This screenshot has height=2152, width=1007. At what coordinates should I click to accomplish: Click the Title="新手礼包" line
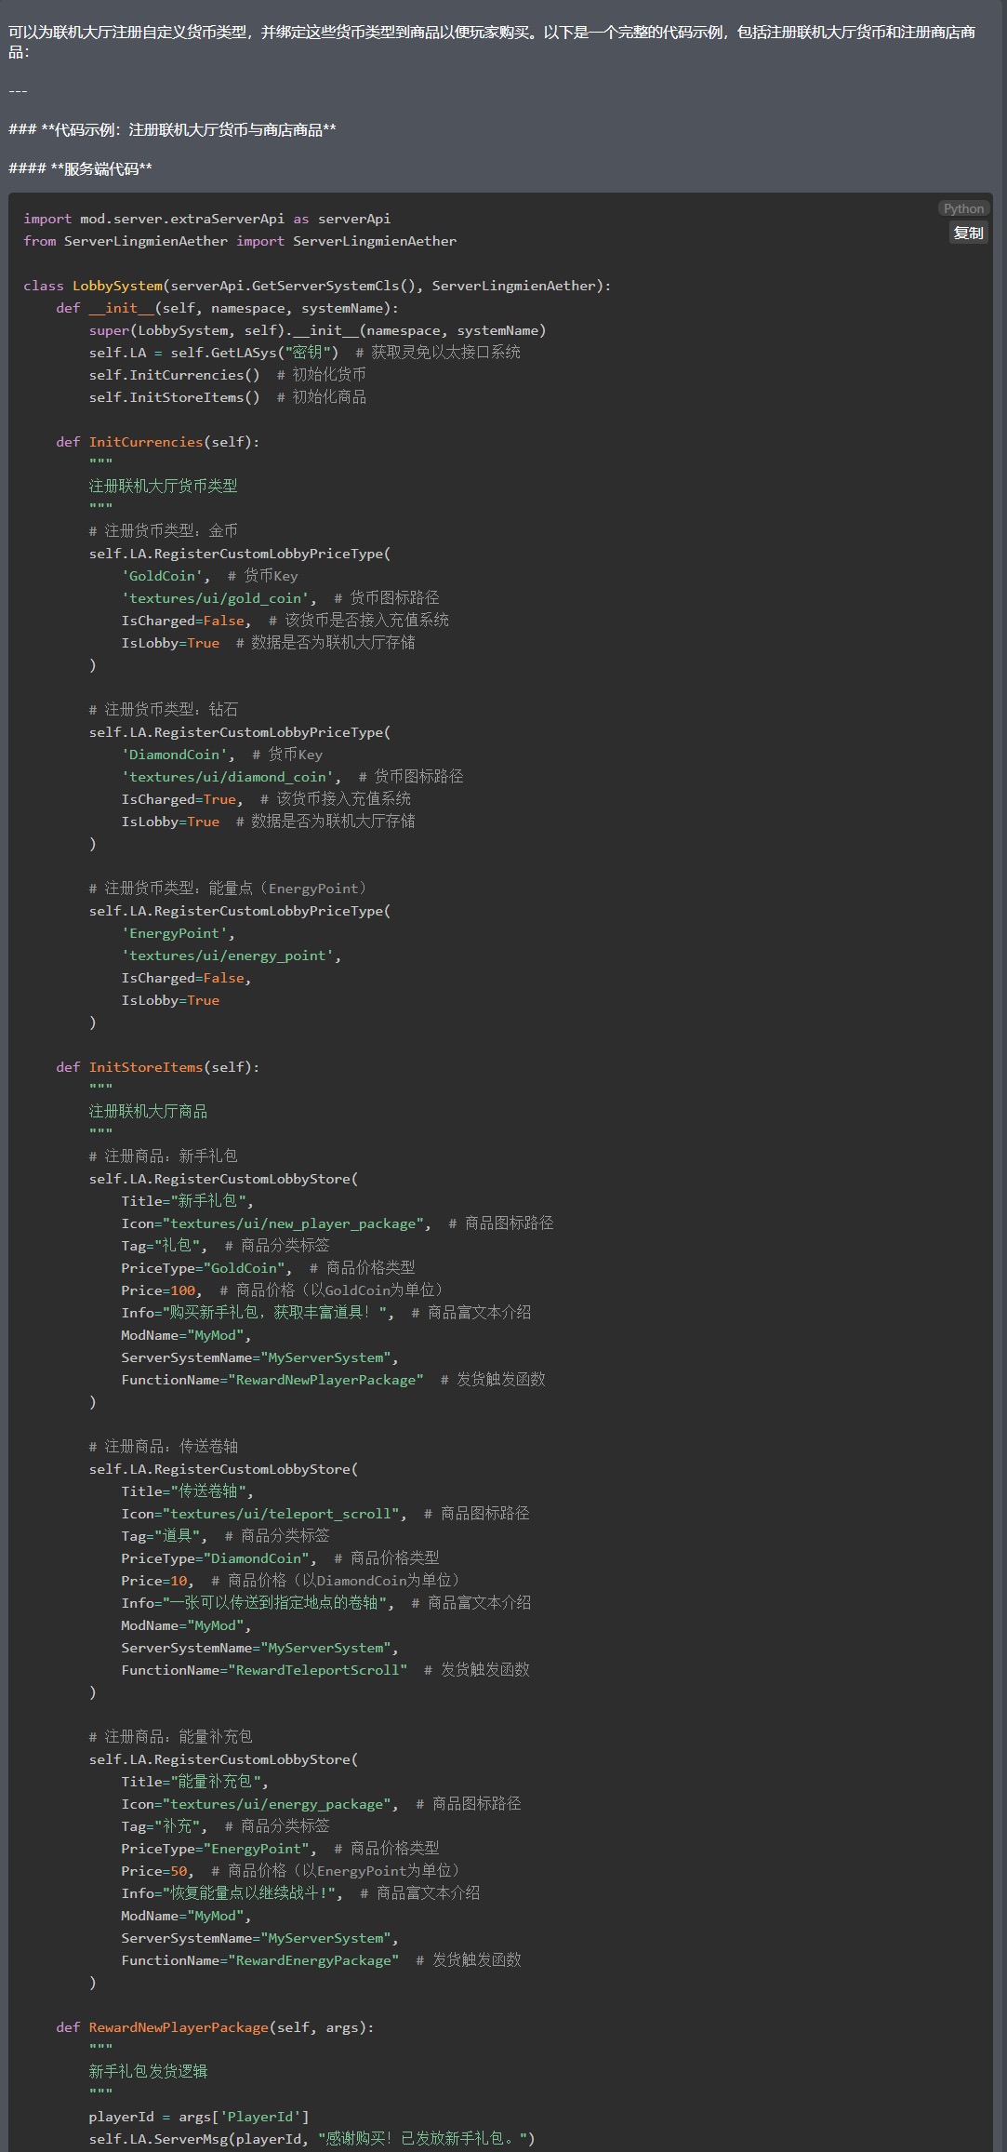point(187,1201)
